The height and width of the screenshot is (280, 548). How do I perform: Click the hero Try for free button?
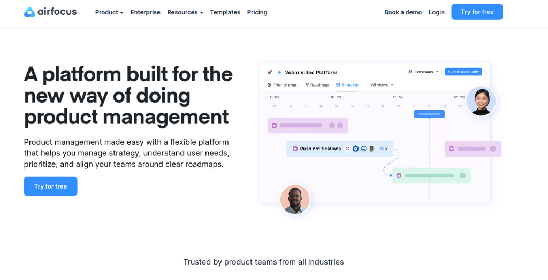[51, 186]
